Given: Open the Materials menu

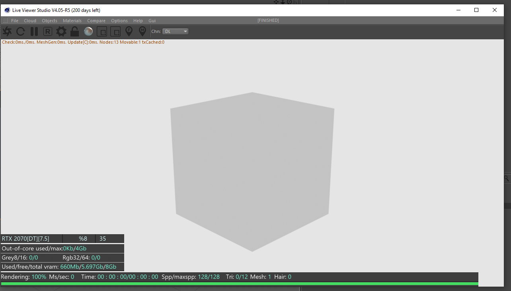Looking at the screenshot, I should pyautogui.click(x=72, y=21).
